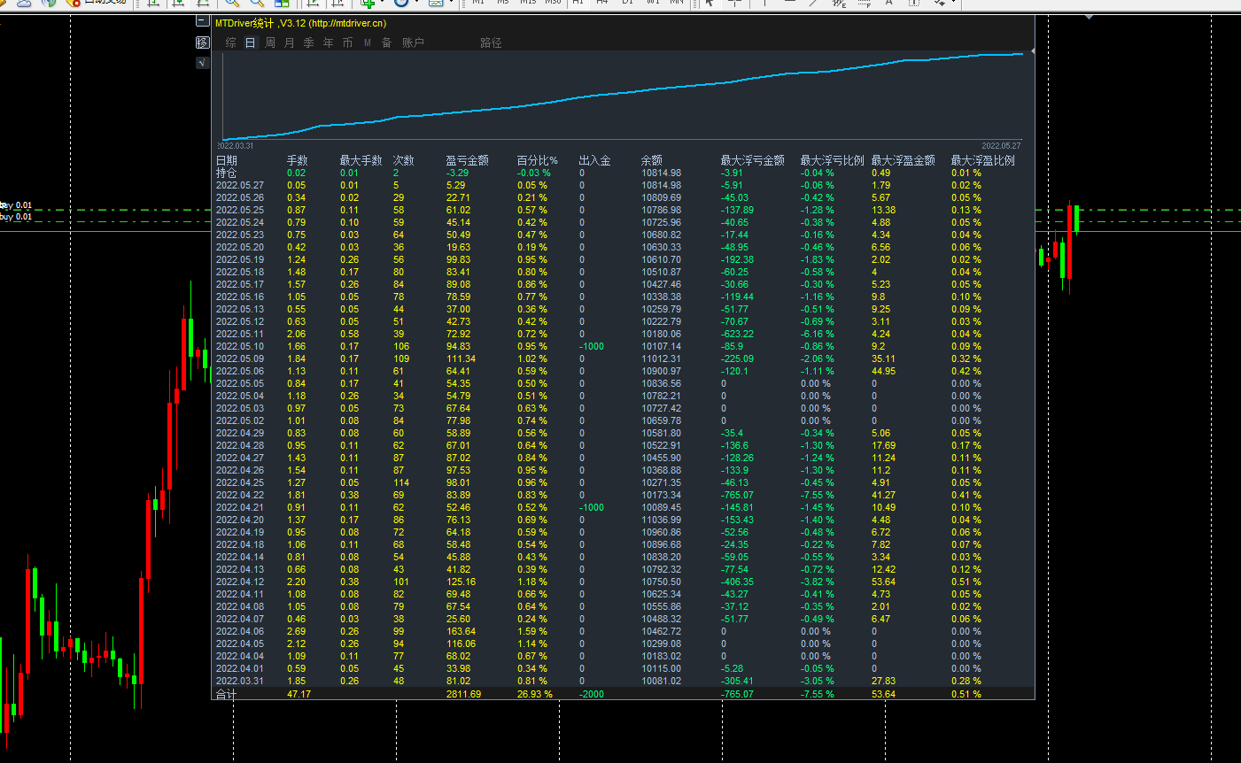Toggle the √ checkmark box beside the chart
This screenshot has height=763, width=1241.
click(x=202, y=62)
